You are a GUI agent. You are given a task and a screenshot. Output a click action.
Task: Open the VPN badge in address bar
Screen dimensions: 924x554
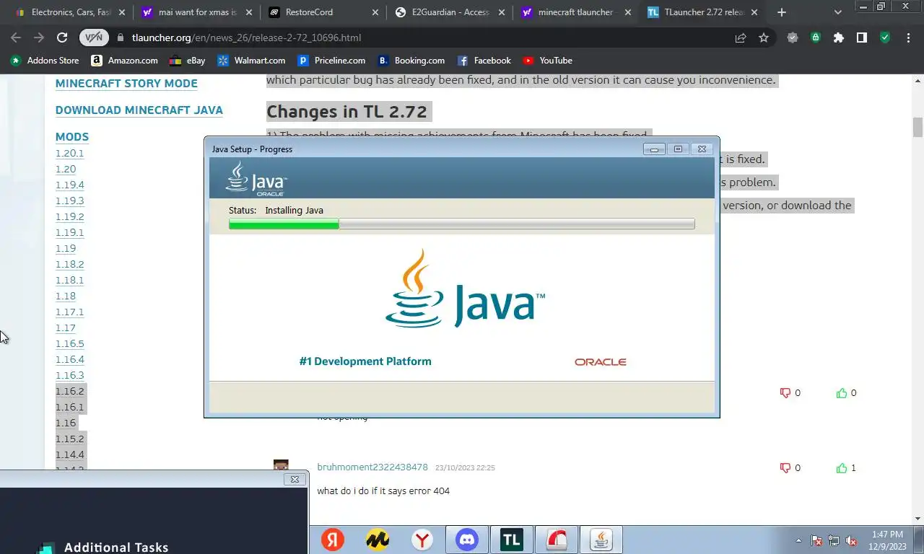[x=94, y=38]
